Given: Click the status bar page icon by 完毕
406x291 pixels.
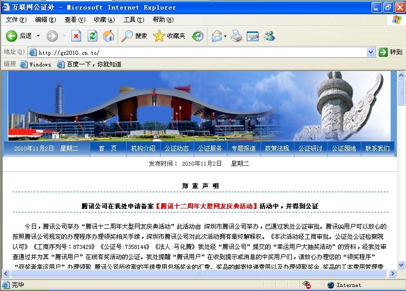Looking at the screenshot, I should pos(6,285).
